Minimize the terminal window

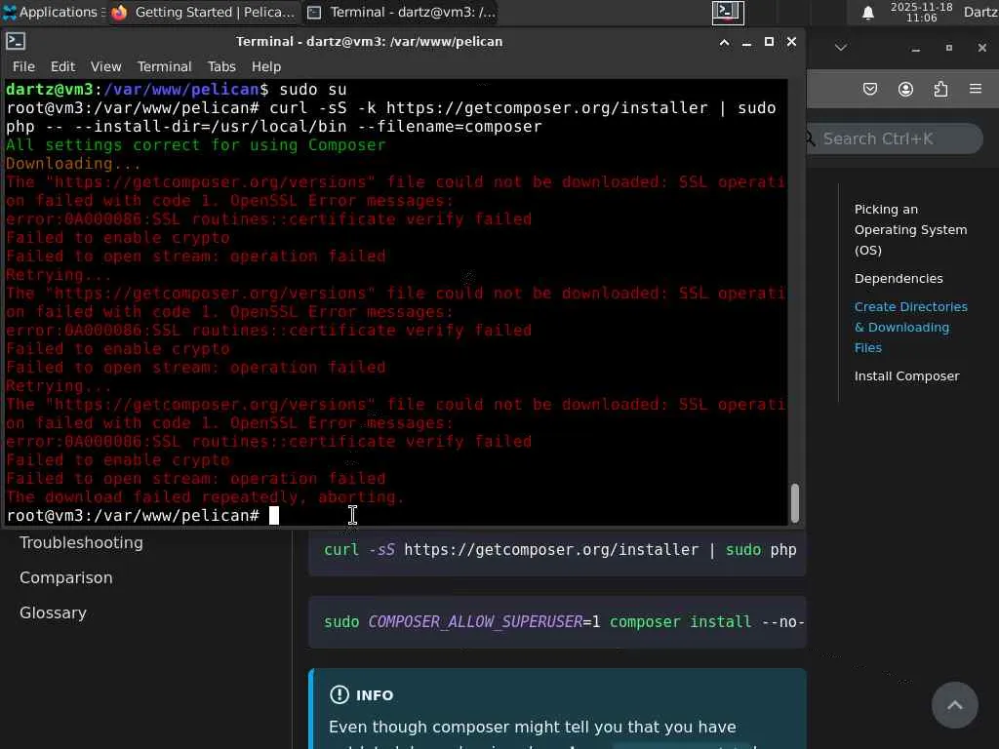tap(746, 42)
